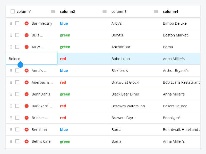Click the drag handle next to Beth's Cafe
The image size is (206, 154).
click(11, 141)
